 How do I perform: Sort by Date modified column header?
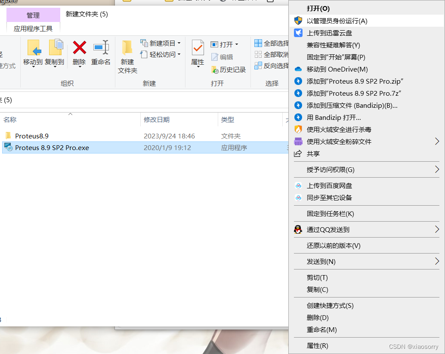coord(179,120)
